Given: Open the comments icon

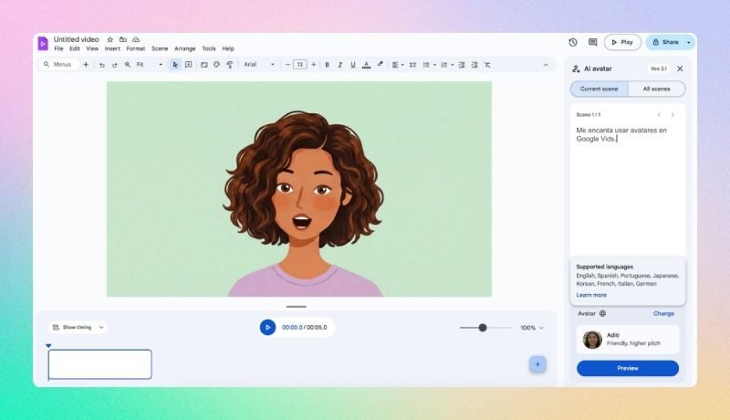Looking at the screenshot, I should [x=592, y=42].
